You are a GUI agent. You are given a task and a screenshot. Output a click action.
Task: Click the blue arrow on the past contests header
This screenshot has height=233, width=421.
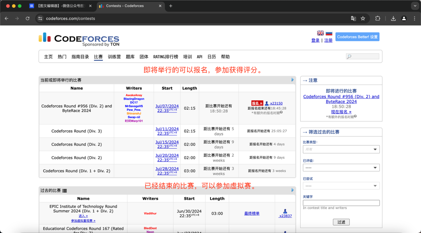point(292,190)
